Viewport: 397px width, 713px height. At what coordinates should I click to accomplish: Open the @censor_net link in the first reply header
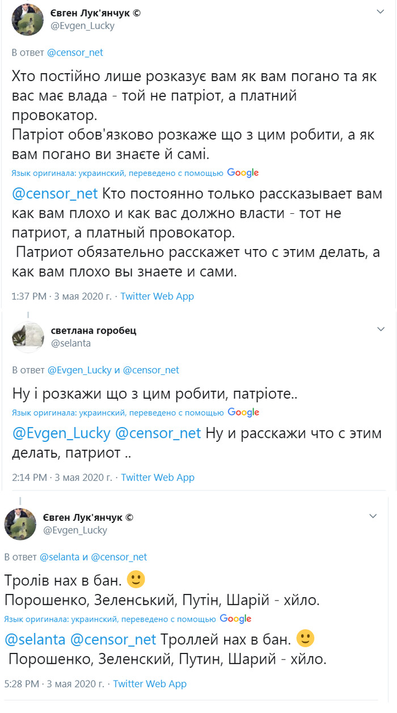pyautogui.click(x=75, y=53)
